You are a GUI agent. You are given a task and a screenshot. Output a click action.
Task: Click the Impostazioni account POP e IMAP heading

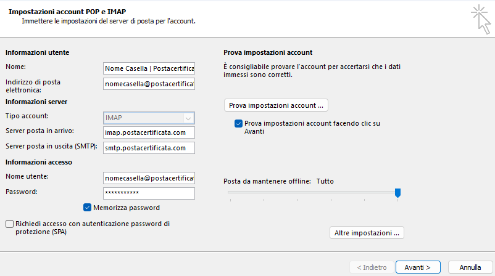click(67, 12)
